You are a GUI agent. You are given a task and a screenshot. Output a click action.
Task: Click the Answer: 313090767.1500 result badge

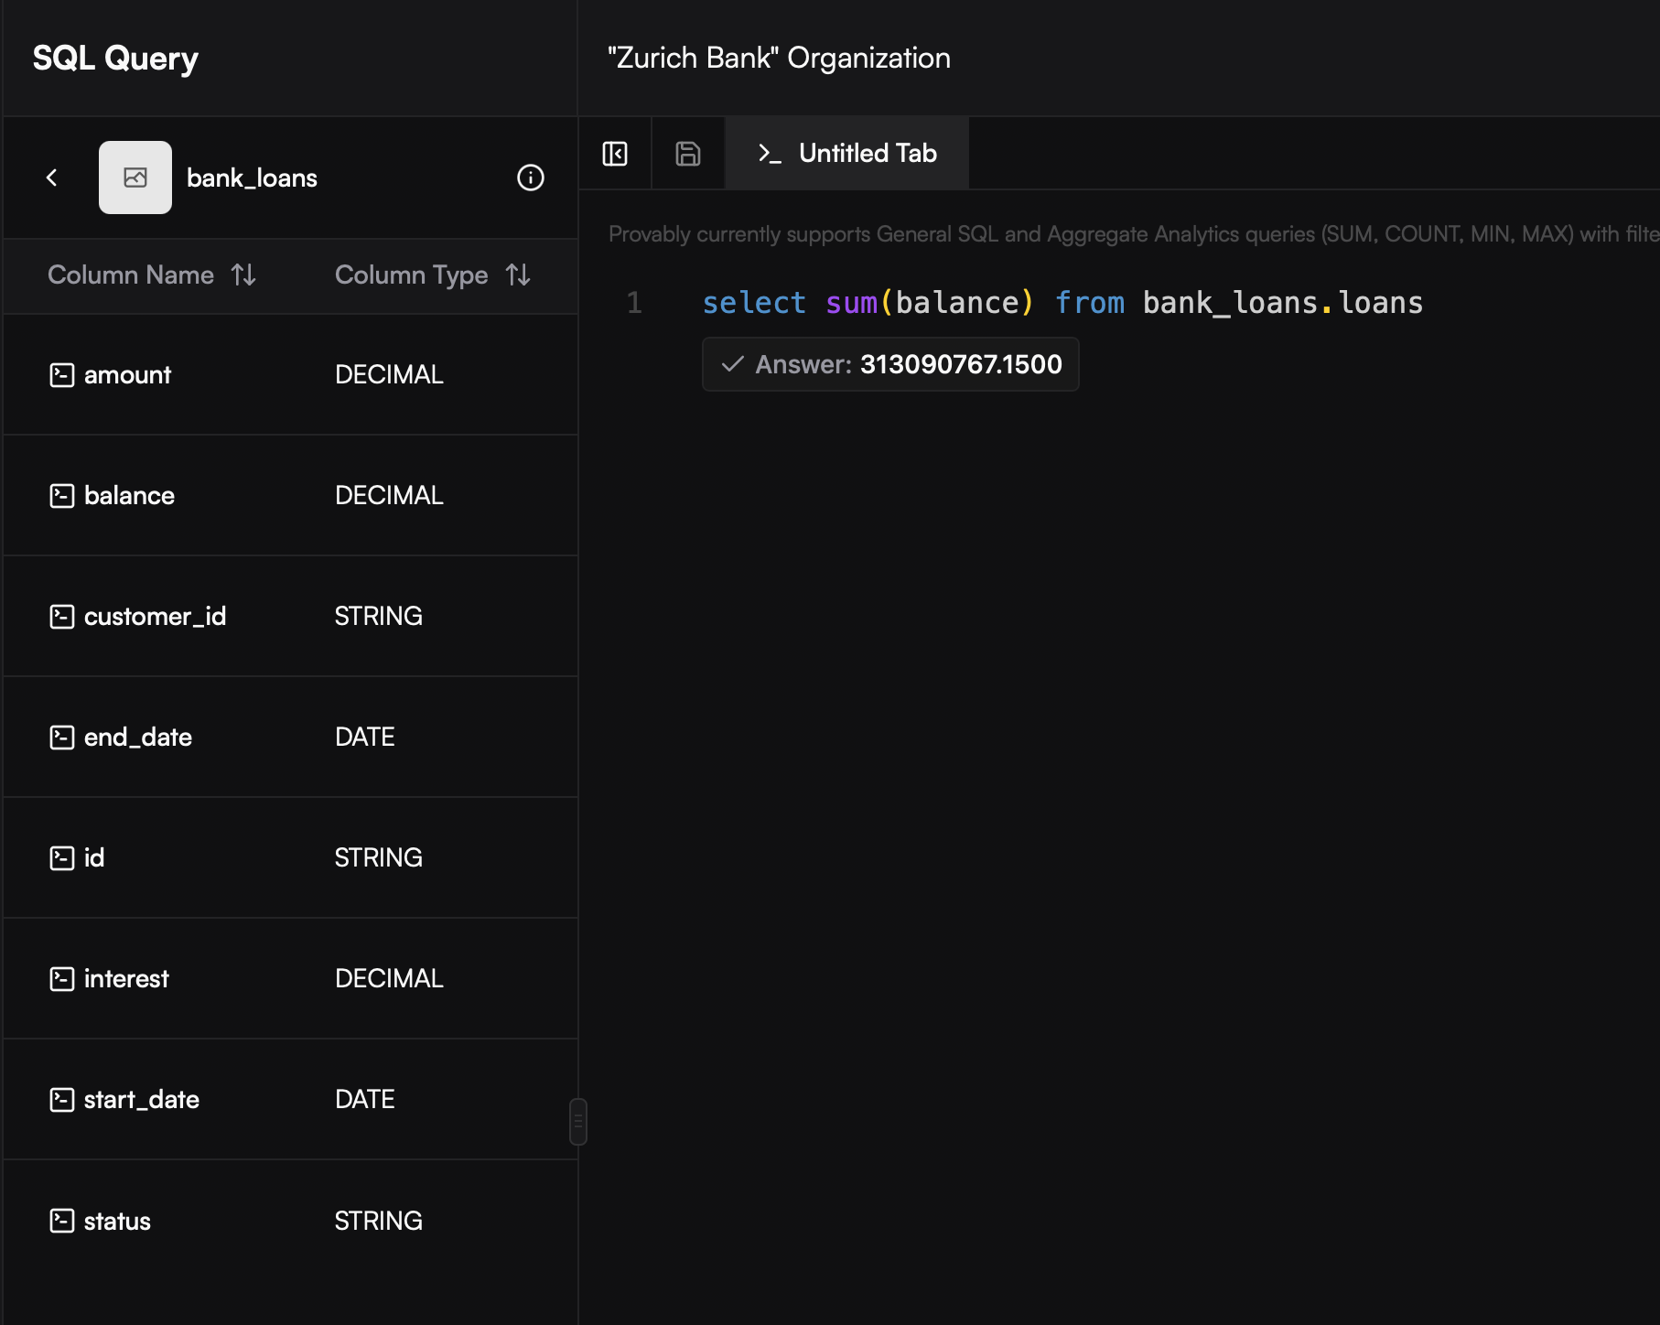click(x=890, y=363)
